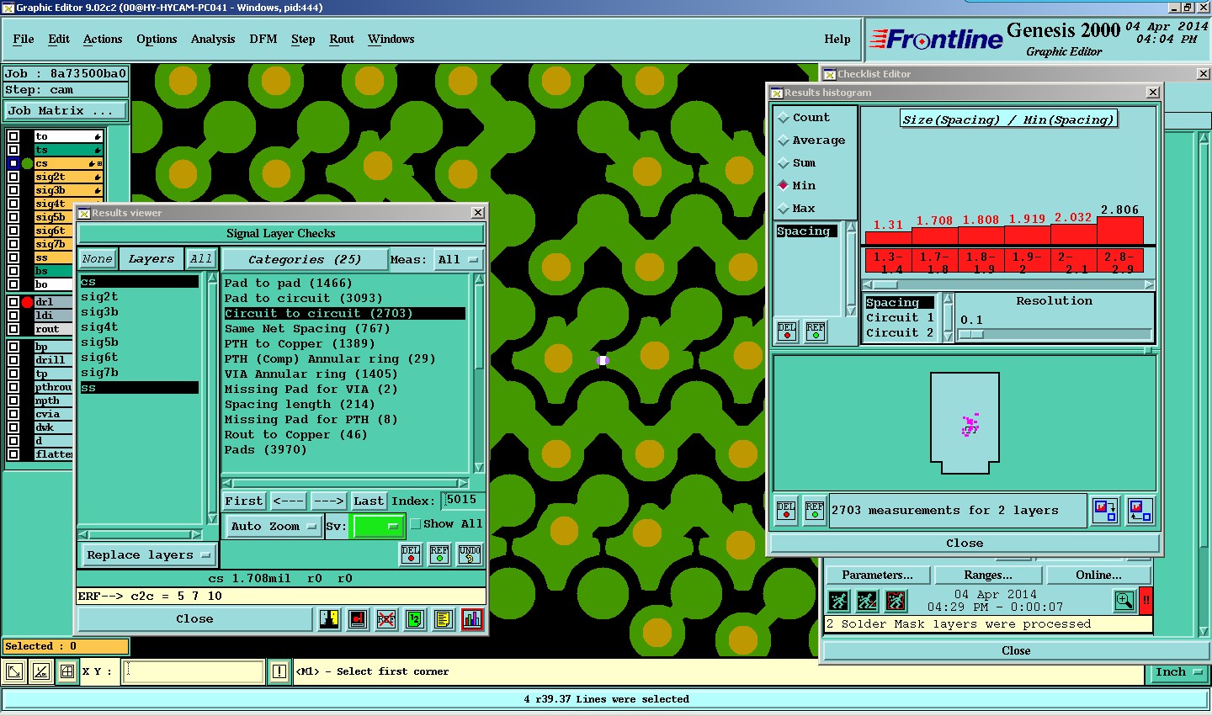Open the DFM menu
The width and height of the screenshot is (1212, 716).
click(x=263, y=40)
